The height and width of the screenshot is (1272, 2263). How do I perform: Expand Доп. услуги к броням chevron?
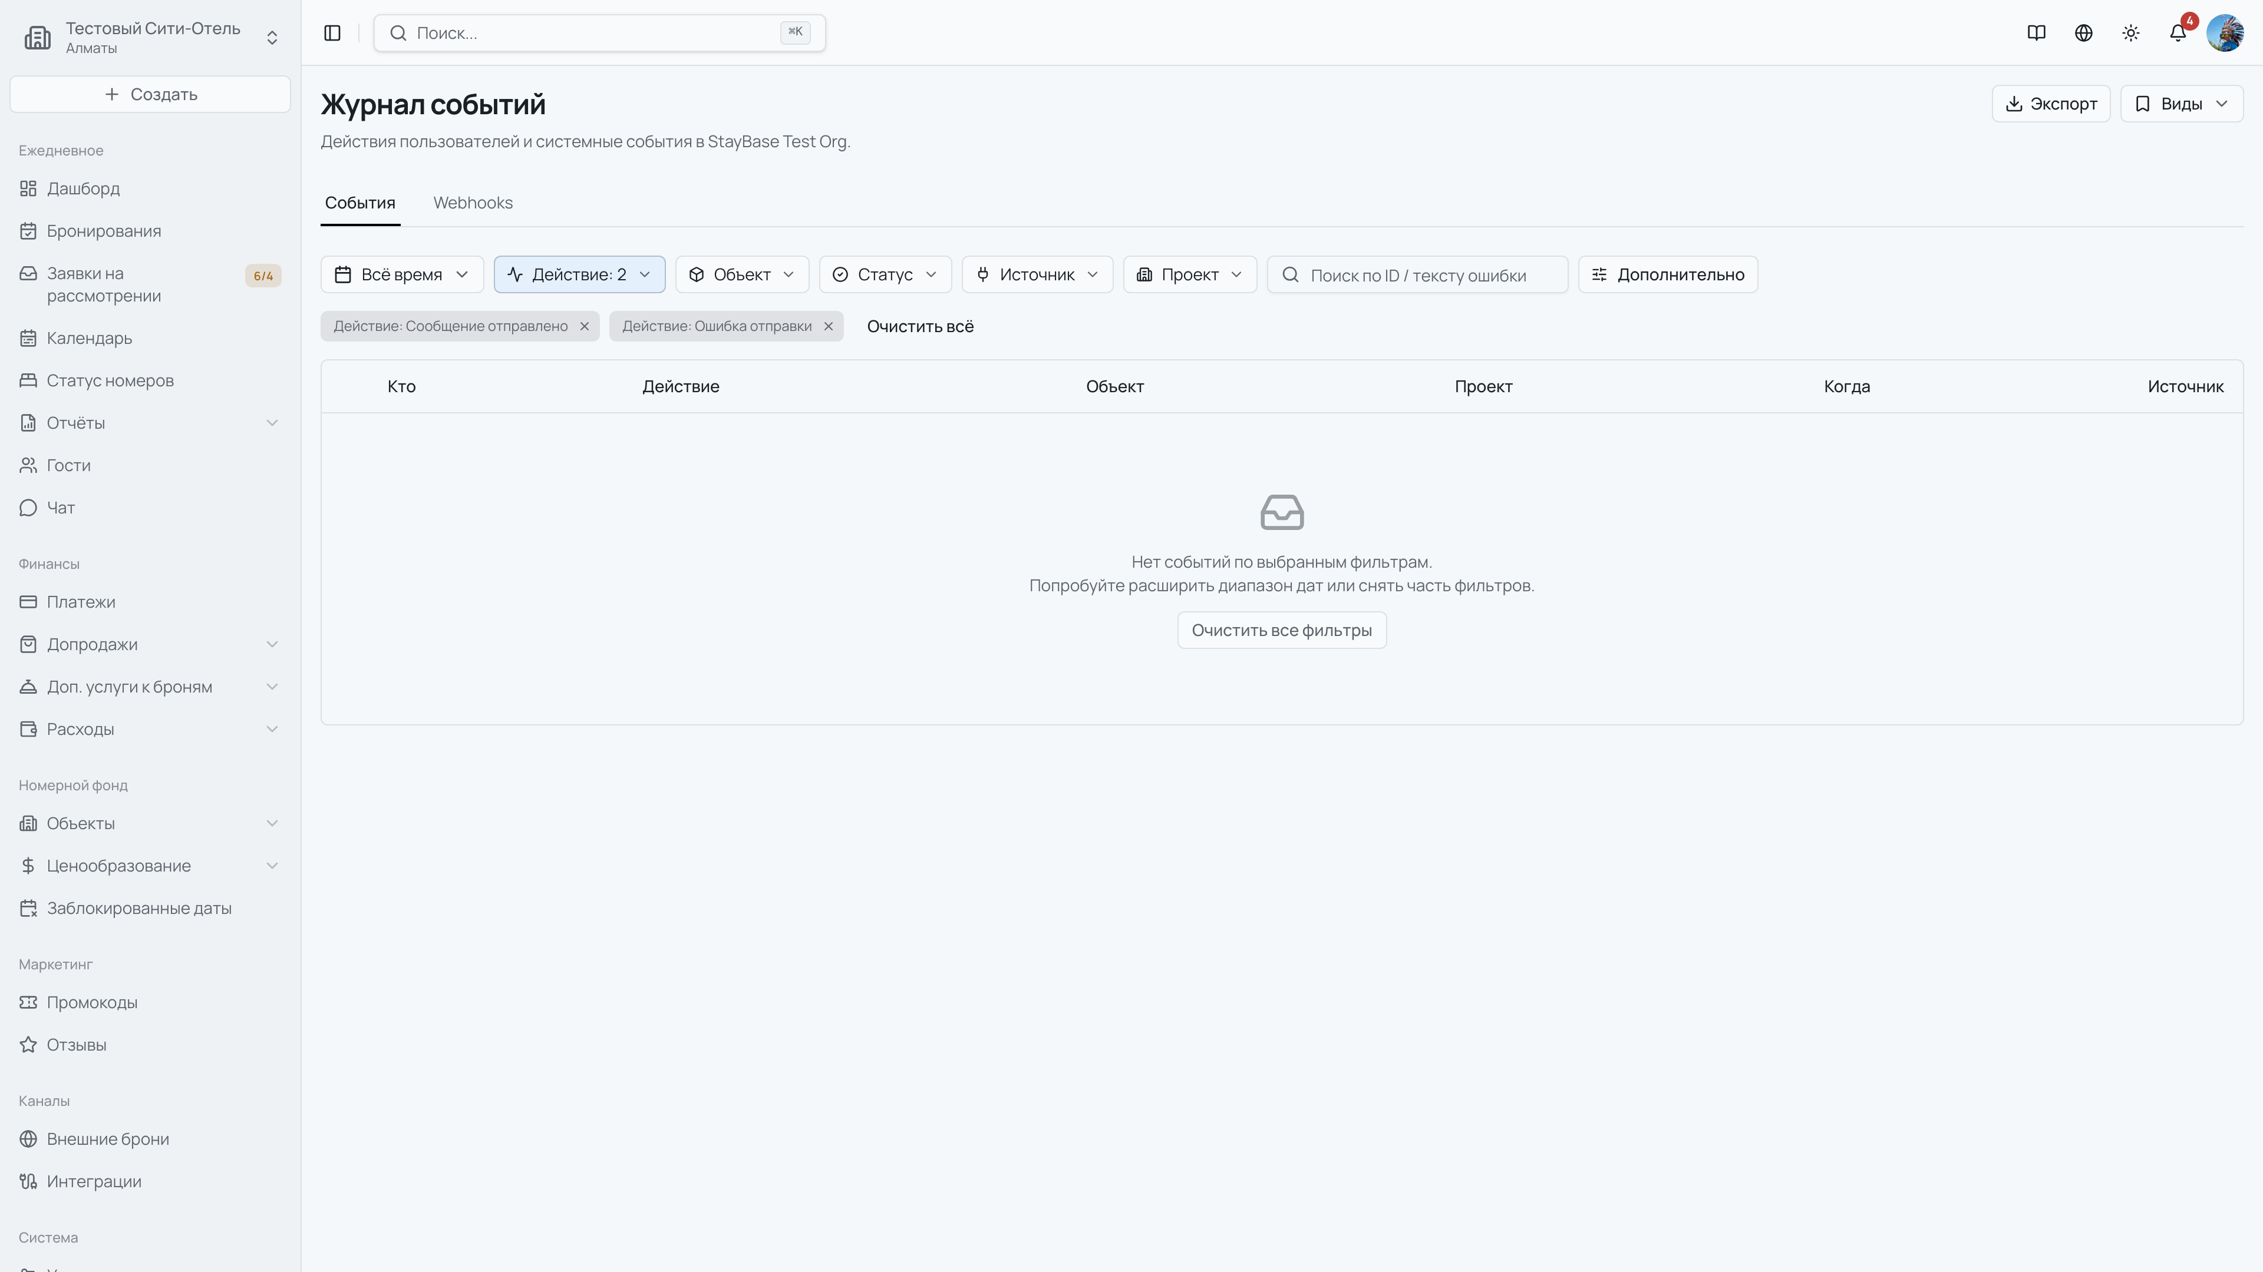click(272, 687)
